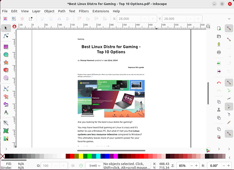Select the Star and polygon tool
The width and height of the screenshot is (234, 170).
[6, 62]
